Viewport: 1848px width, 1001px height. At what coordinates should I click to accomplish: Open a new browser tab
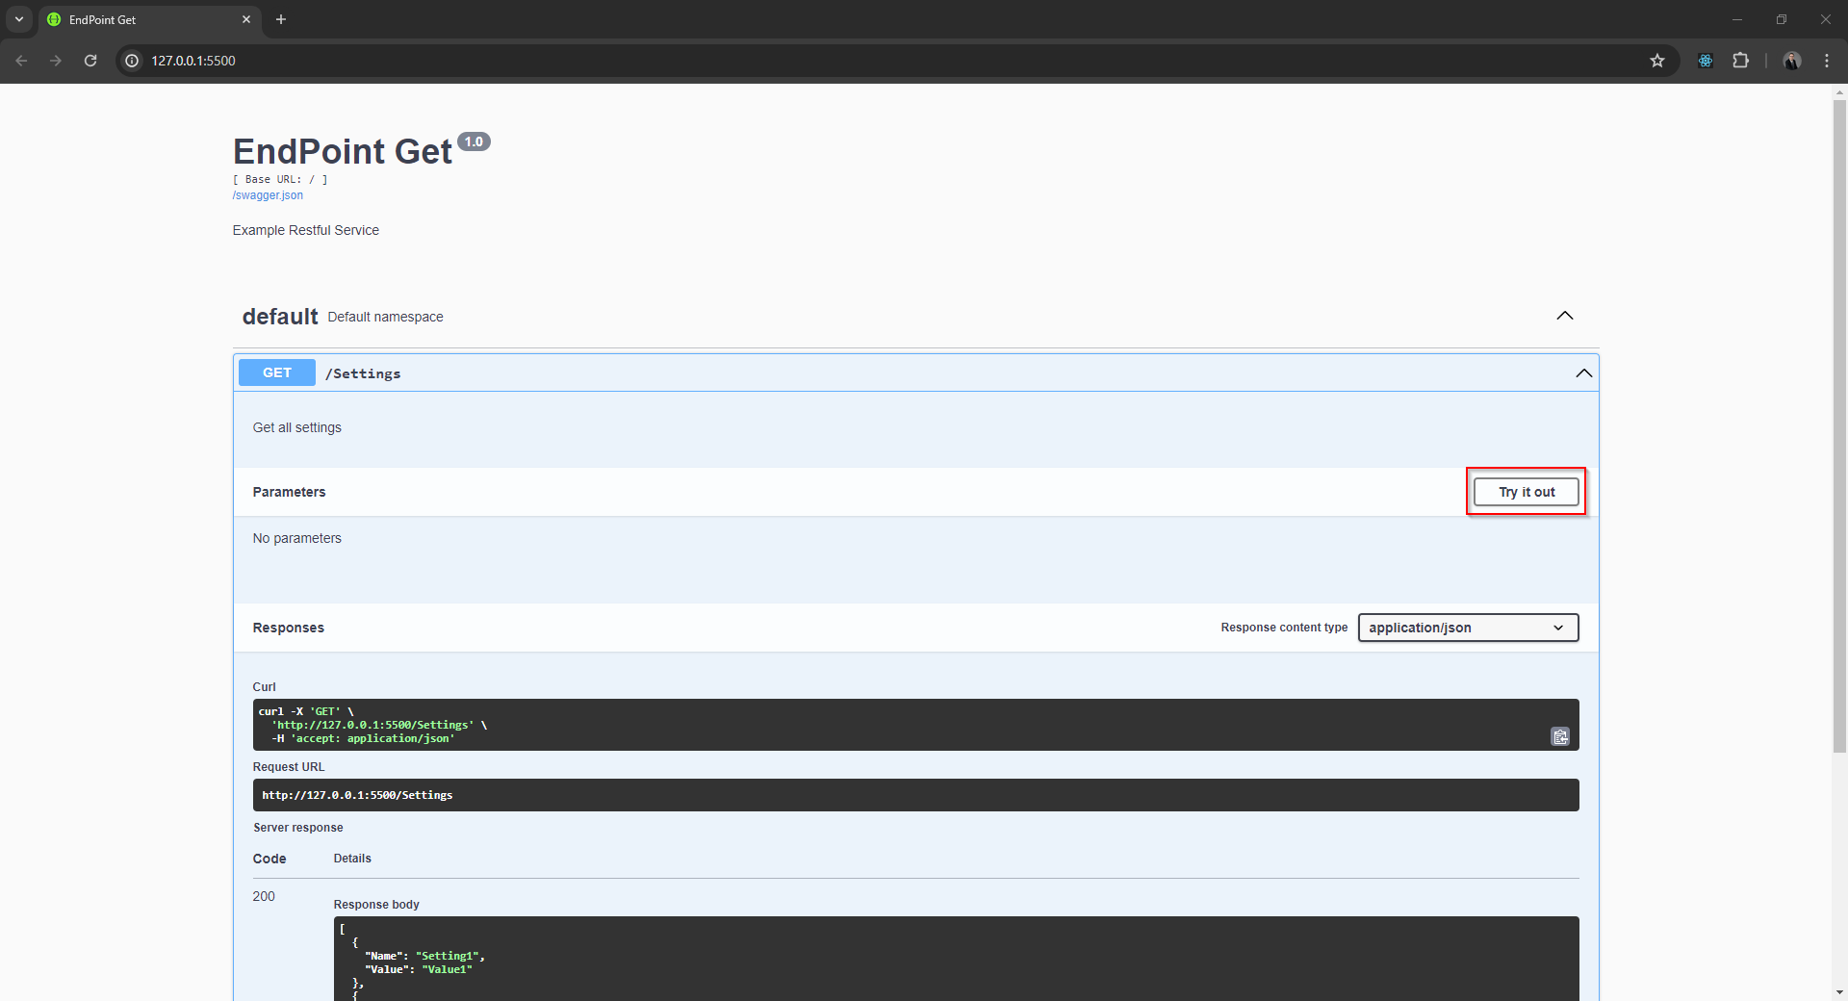click(x=281, y=19)
